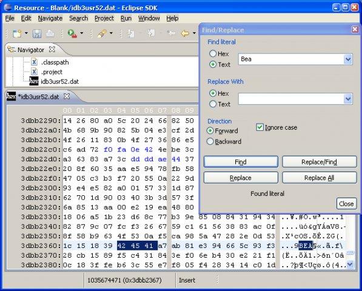Expand the Back history dropdown arrow
Screen dimensions: 362x291
click(x=194, y=33)
